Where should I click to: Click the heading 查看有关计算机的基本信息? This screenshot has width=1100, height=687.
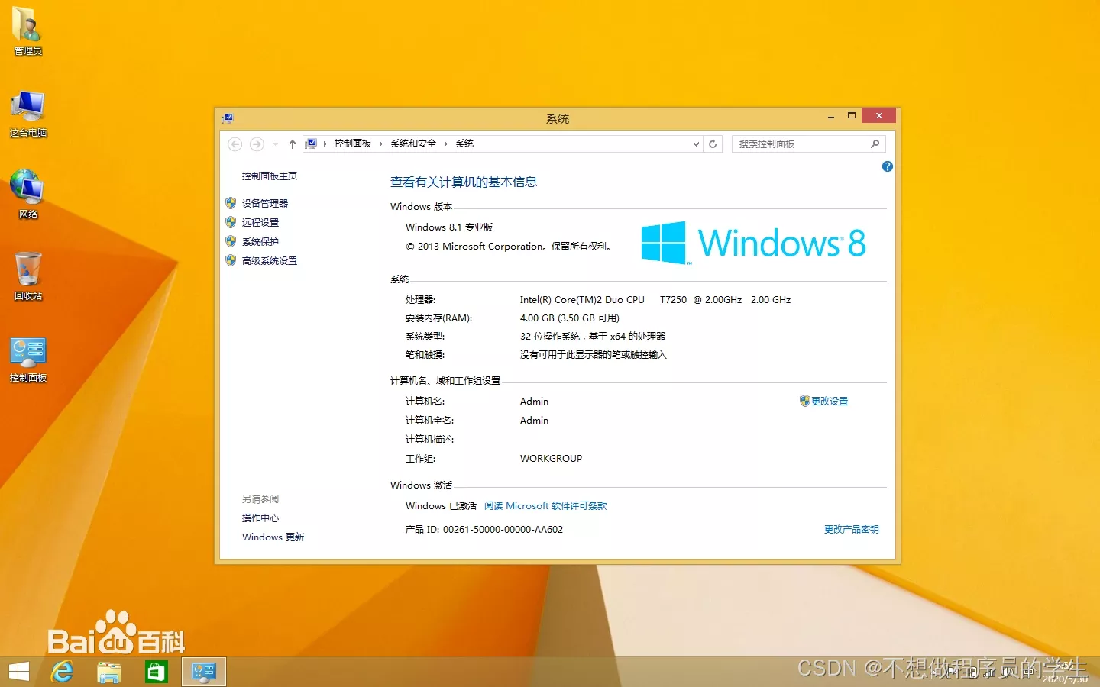click(x=464, y=182)
